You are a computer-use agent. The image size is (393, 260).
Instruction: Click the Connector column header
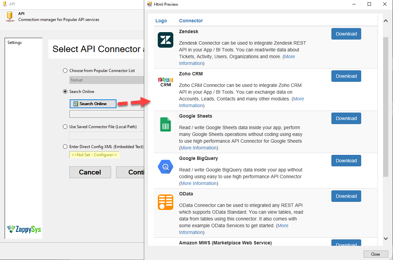tap(191, 21)
